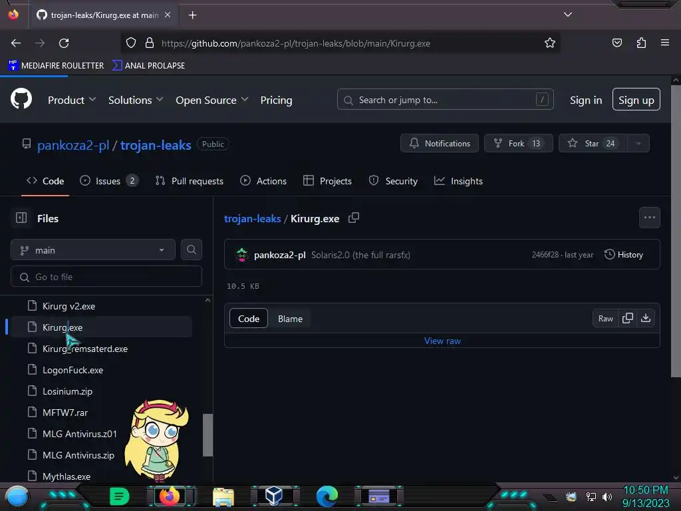This screenshot has height=511, width=681.
Task: Open the VirtualBox cube taskbar icon
Action: point(273,496)
